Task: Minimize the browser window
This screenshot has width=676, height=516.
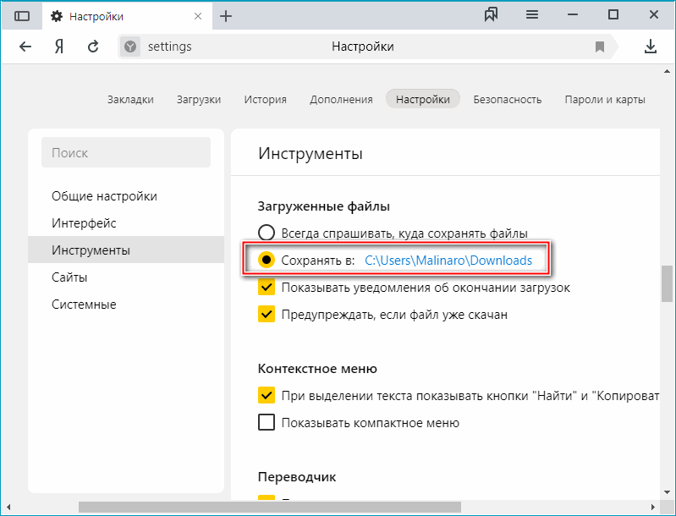Action: tap(573, 15)
